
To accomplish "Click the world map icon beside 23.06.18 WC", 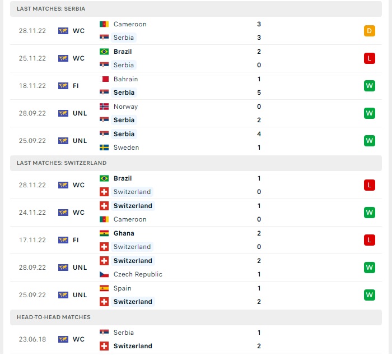I will 63,339.
